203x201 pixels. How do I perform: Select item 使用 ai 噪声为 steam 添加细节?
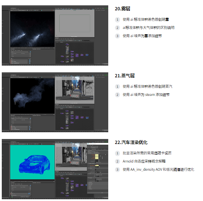[146, 95]
